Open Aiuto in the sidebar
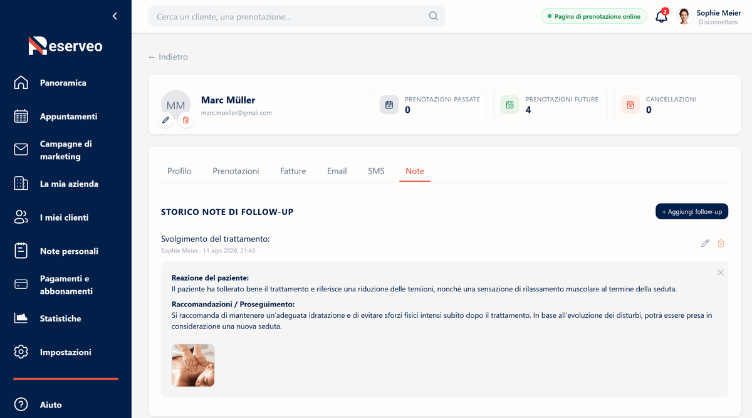The width and height of the screenshot is (752, 418). click(51, 405)
